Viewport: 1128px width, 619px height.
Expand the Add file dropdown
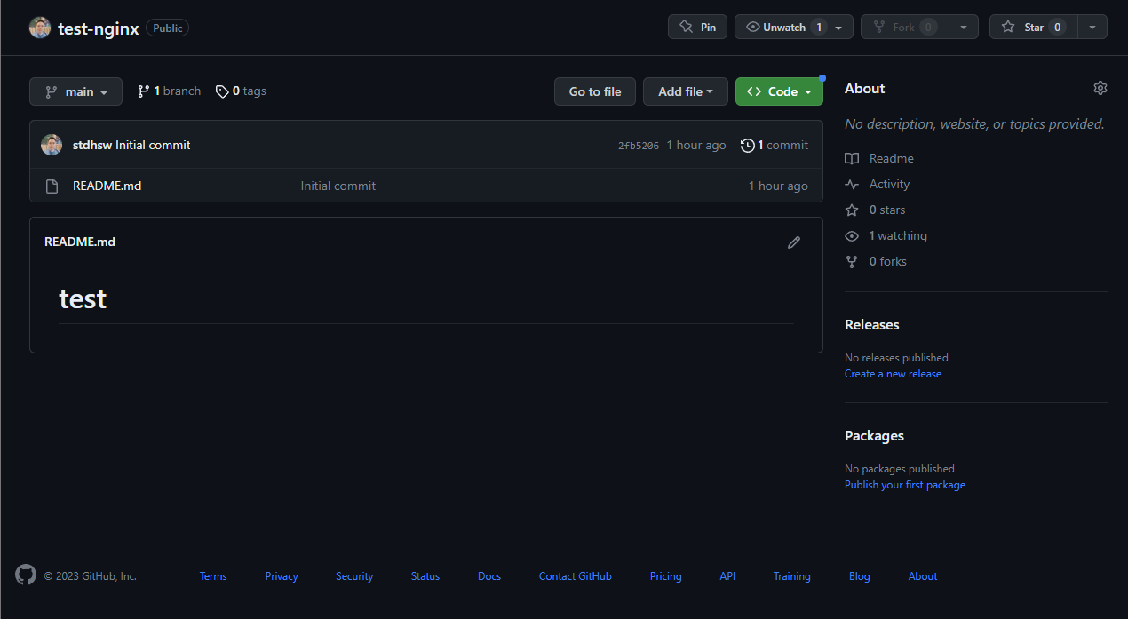click(686, 91)
